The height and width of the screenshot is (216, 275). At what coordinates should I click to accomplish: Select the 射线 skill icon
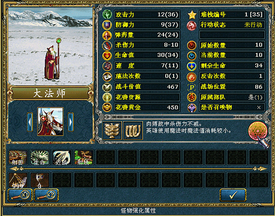tap(83, 157)
